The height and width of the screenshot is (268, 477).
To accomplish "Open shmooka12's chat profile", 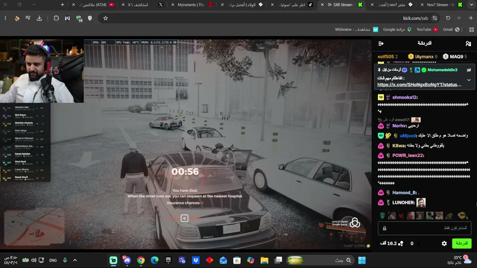I will (405, 98).
